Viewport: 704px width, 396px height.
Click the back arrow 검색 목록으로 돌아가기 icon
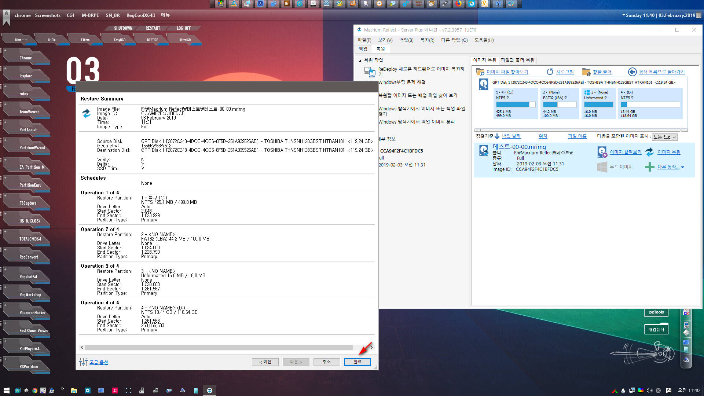(x=632, y=72)
